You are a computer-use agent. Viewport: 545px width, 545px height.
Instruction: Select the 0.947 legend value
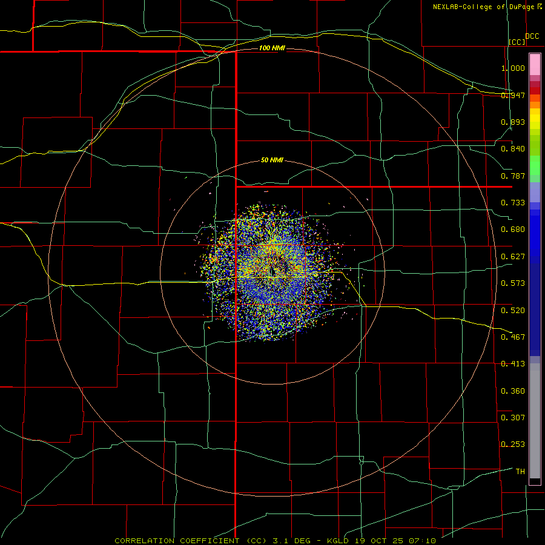coord(513,95)
